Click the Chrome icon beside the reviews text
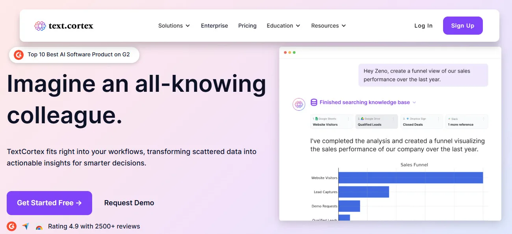Image resolution: width=512 pixels, height=234 pixels. (x=39, y=227)
